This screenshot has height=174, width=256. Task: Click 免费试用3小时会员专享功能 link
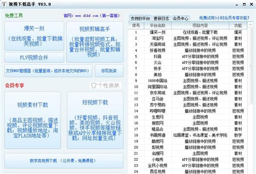[x=224, y=18]
